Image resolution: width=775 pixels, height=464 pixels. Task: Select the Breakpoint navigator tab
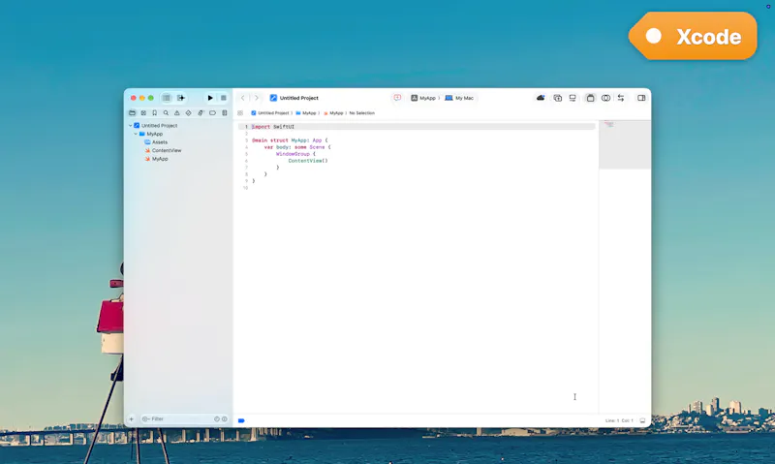(x=212, y=113)
